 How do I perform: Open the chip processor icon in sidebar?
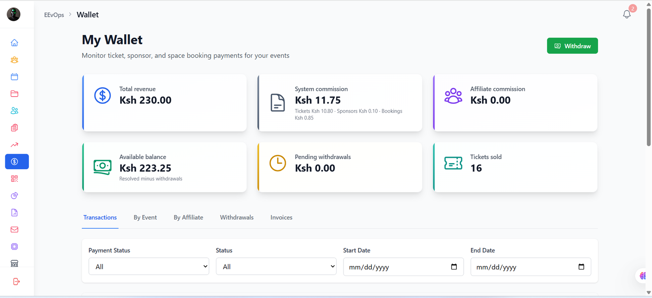point(14,247)
